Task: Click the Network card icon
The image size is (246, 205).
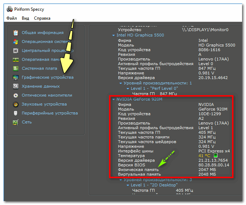Action: click(16, 122)
